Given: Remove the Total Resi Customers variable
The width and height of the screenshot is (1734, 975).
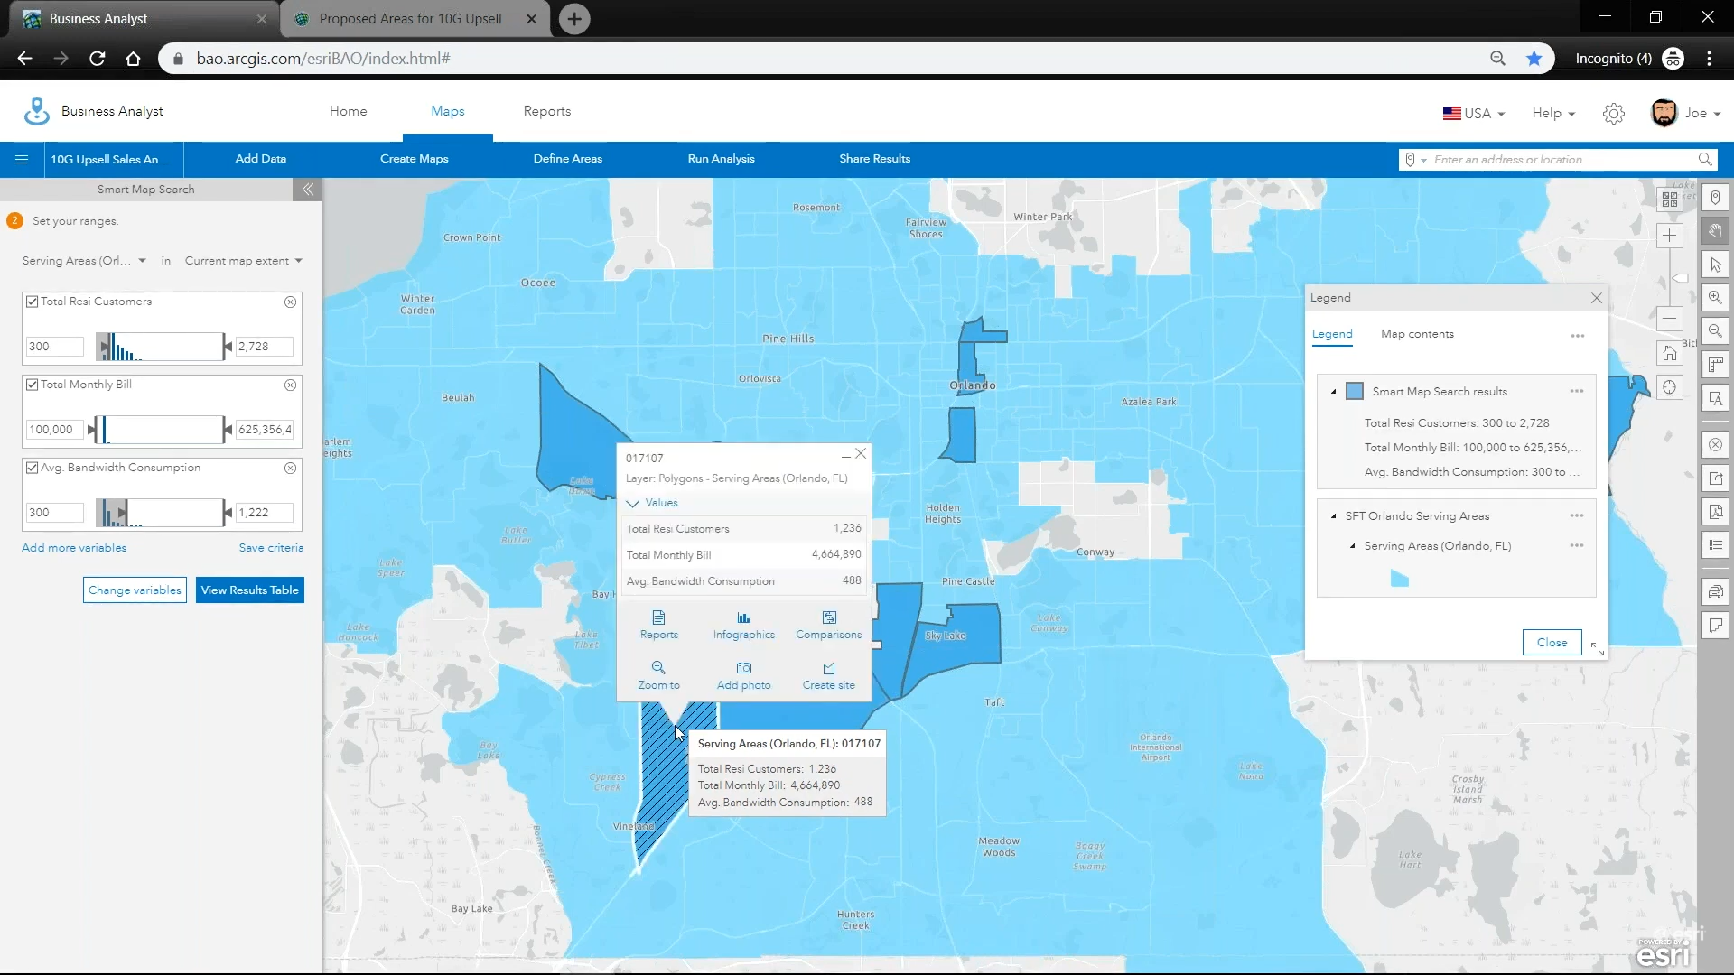Looking at the screenshot, I should (290, 302).
